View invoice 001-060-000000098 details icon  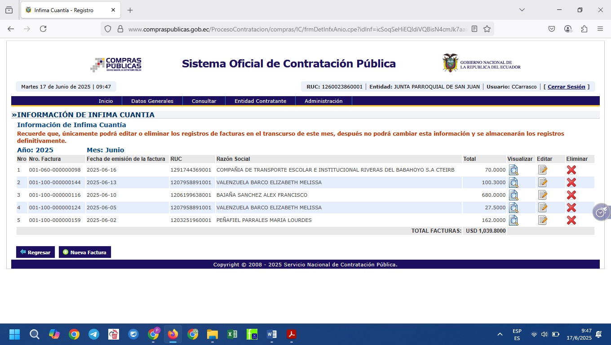(513, 170)
